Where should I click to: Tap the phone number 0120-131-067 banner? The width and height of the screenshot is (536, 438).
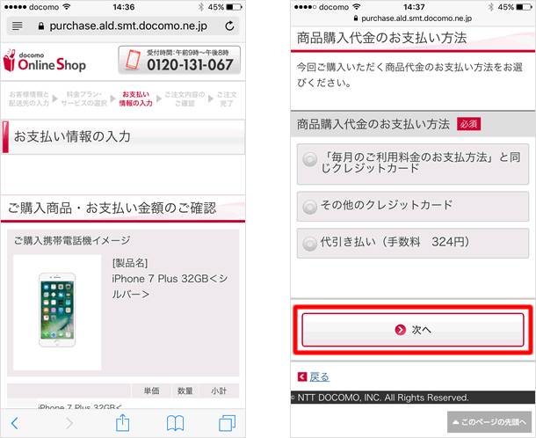(179, 60)
